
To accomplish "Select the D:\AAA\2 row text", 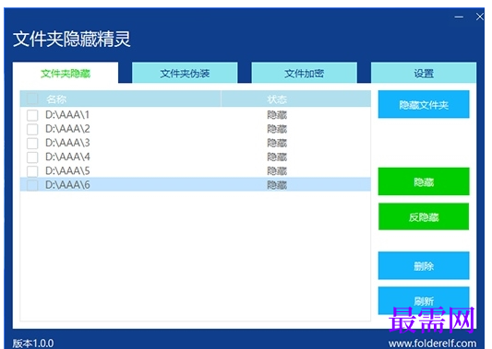I will [x=67, y=129].
